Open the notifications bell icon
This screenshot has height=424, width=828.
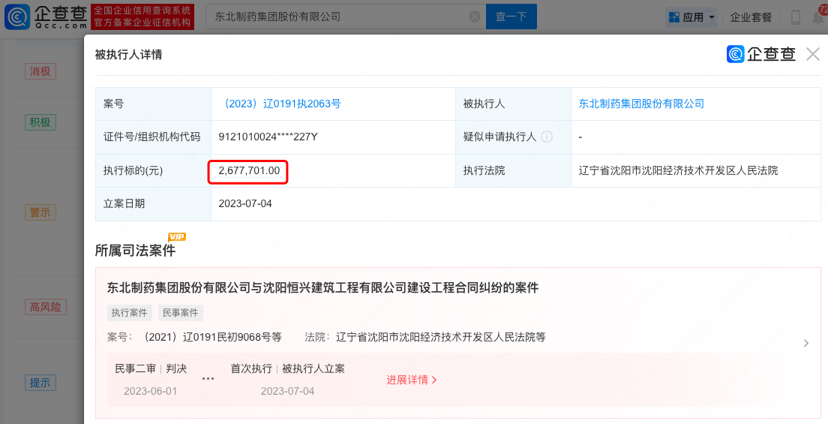820,17
